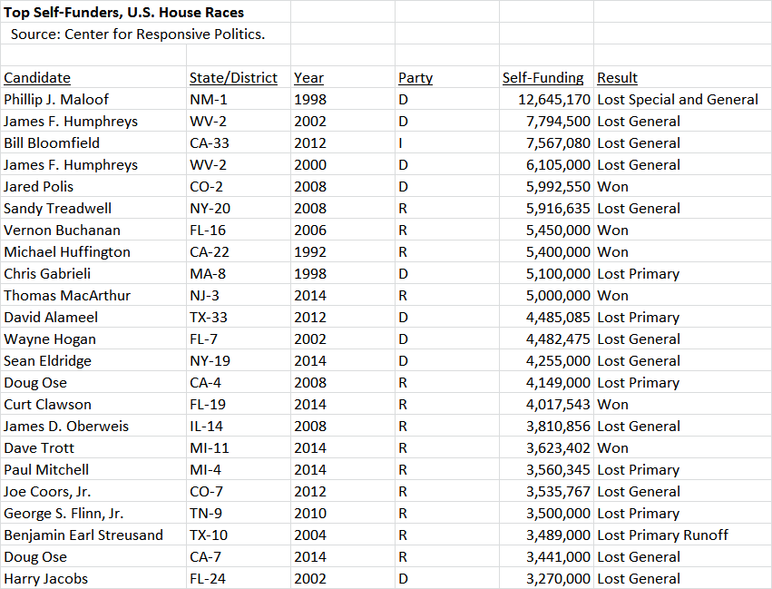This screenshot has height=589, width=772.
Task: Select the 4,017,543 amount for Curt Clawson
Action: point(546,404)
